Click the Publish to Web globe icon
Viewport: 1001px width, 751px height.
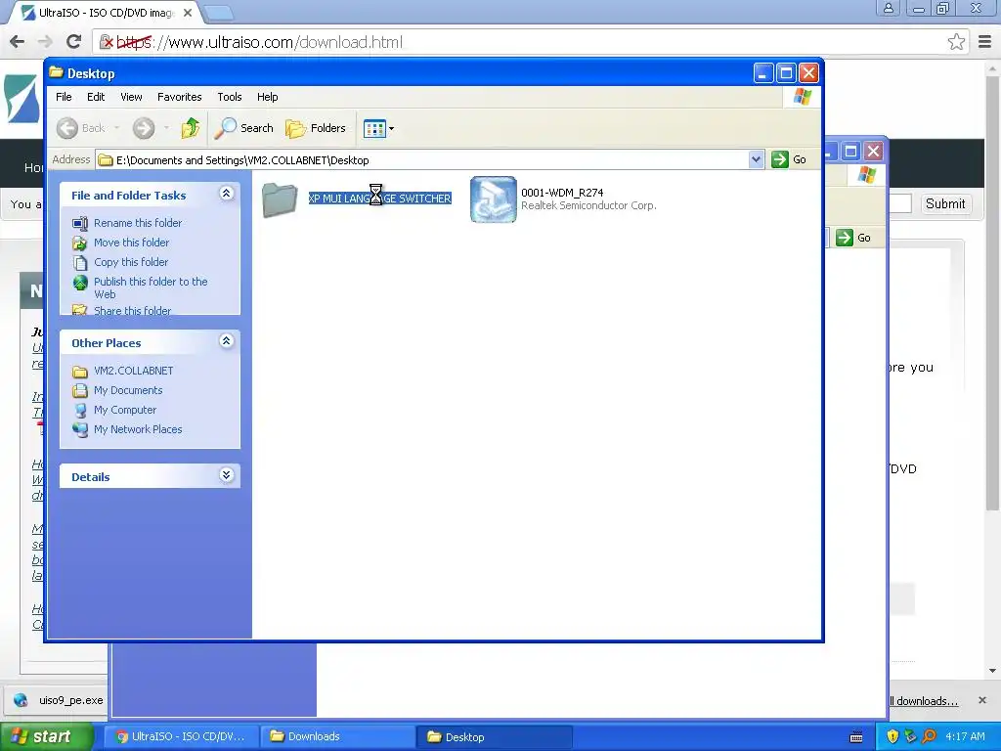(x=80, y=283)
